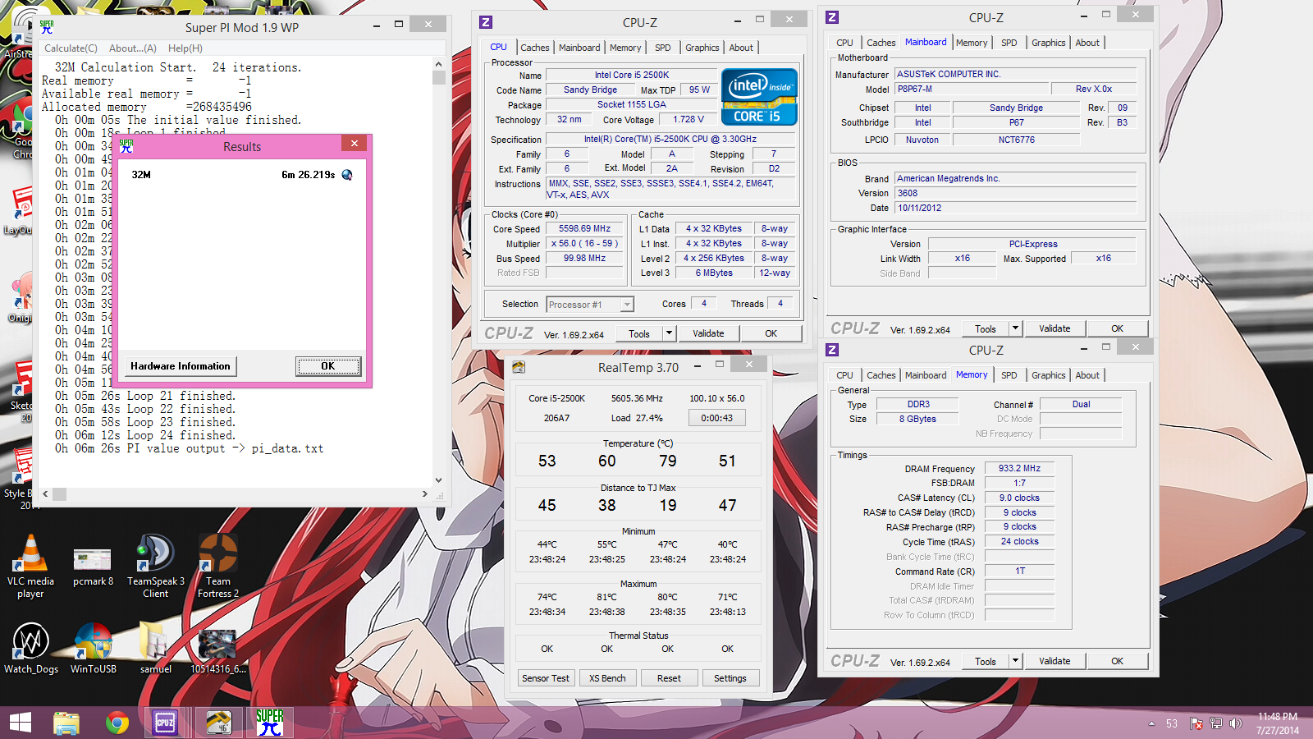This screenshot has width=1313, height=739.
Task: Open File Explorer from the taskbar
Action: pos(66,723)
